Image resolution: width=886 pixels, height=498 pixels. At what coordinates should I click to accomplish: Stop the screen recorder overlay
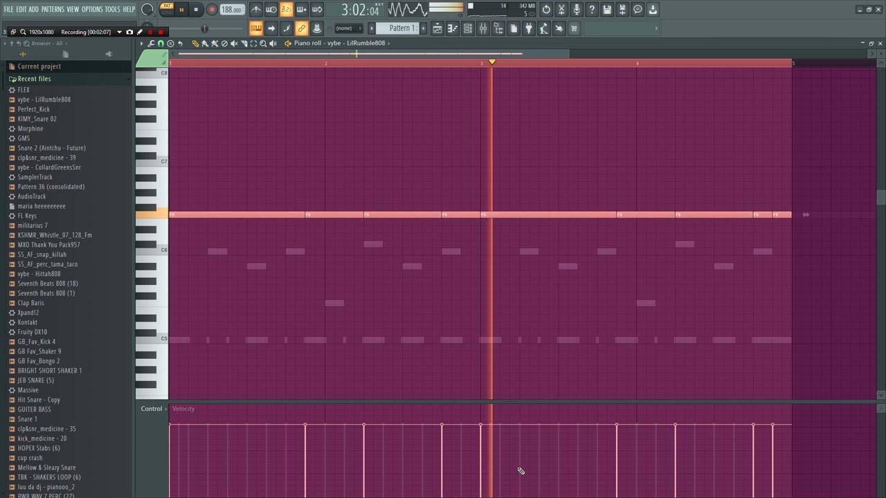tap(161, 32)
